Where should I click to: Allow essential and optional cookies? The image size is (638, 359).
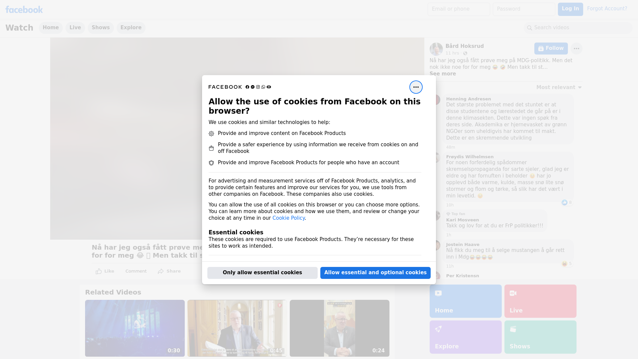point(375,273)
